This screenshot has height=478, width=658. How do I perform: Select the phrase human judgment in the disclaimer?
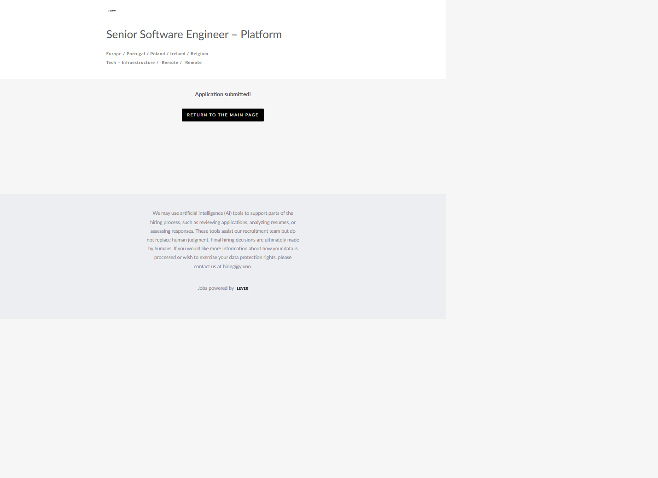coord(190,240)
